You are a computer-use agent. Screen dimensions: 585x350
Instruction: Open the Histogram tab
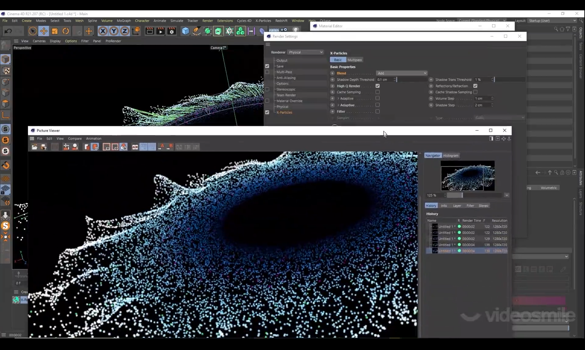pyautogui.click(x=450, y=155)
